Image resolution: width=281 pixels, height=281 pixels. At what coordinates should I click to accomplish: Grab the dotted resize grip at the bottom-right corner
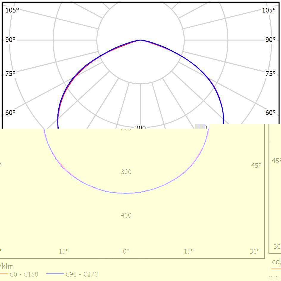coord(273,278)
